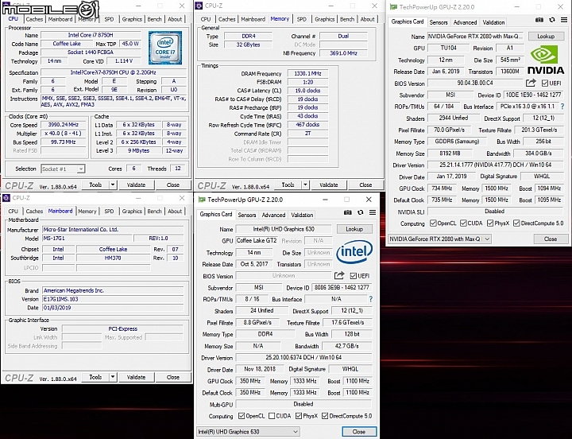Click CPU-Z app icon in Memory window title bar
This screenshot has height=439, width=572.
point(199,6)
